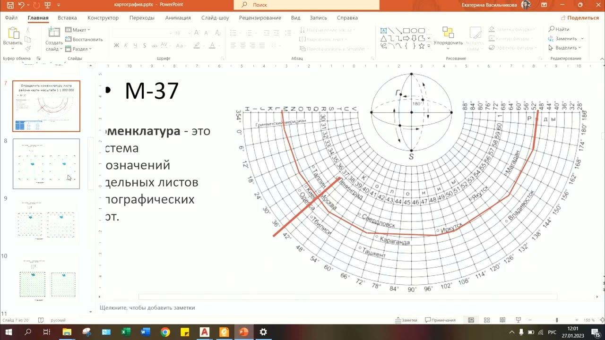Toggle the Заметки notes pane

coord(406,320)
